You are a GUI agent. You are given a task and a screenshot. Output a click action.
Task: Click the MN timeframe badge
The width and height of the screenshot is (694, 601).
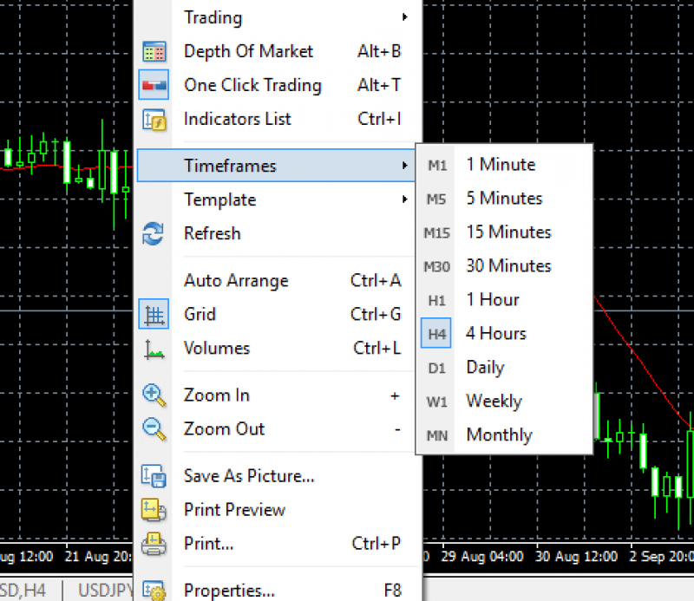437,436
